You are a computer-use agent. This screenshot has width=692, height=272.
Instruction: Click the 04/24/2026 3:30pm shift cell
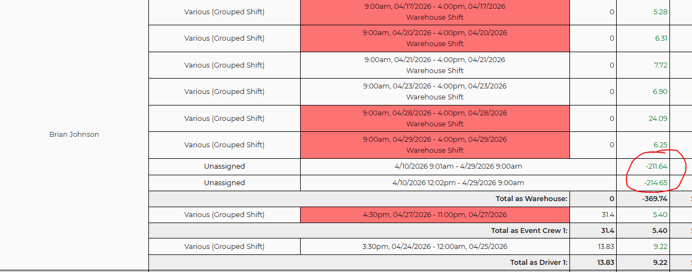point(435,247)
